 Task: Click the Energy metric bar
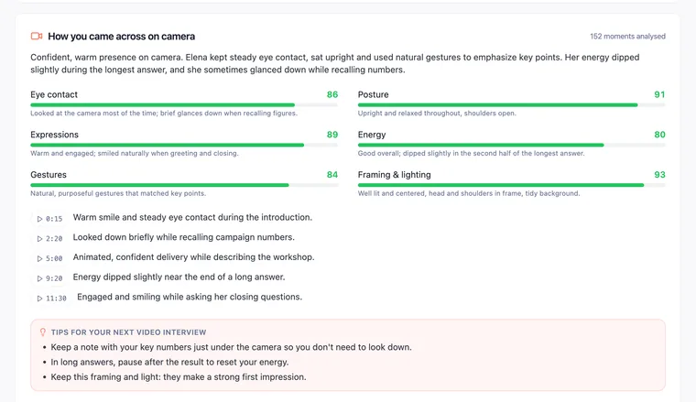[511, 145]
